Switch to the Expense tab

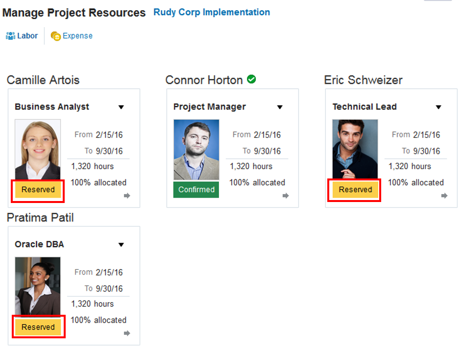(x=77, y=36)
